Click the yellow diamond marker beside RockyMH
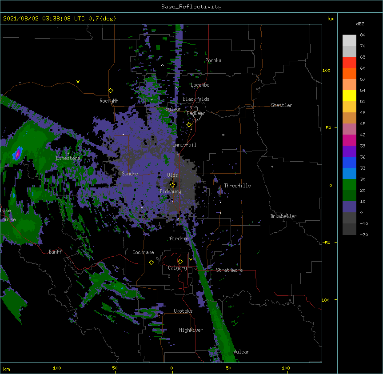This screenshot has width=383, height=374. [x=111, y=91]
